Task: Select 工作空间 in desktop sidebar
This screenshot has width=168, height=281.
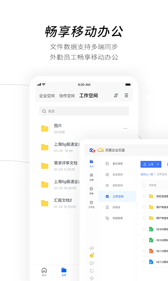Action: (117, 196)
